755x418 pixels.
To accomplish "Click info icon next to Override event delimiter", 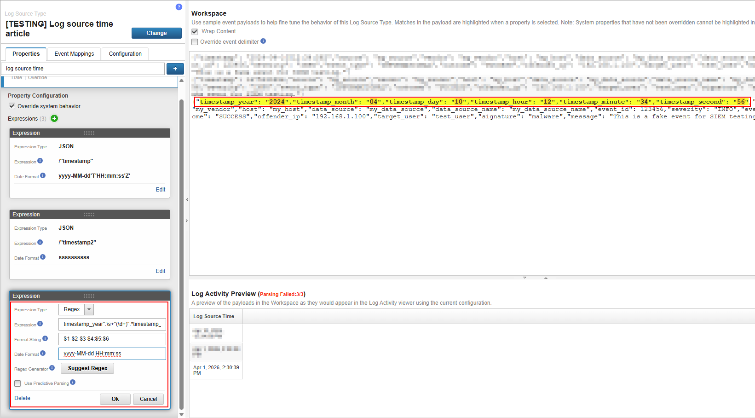I will click(263, 41).
